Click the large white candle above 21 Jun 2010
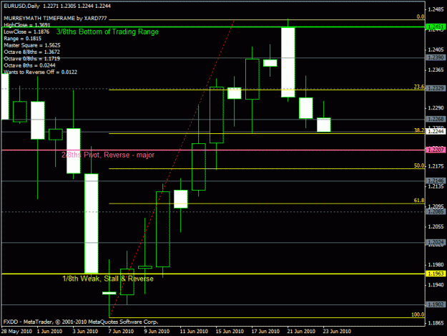 [x=288, y=62]
